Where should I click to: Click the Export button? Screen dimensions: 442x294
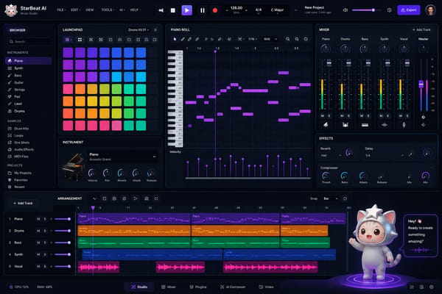[x=408, y=10]
